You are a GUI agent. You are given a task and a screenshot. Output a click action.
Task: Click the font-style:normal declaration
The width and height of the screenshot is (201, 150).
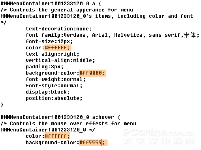(x=54, y=86)
